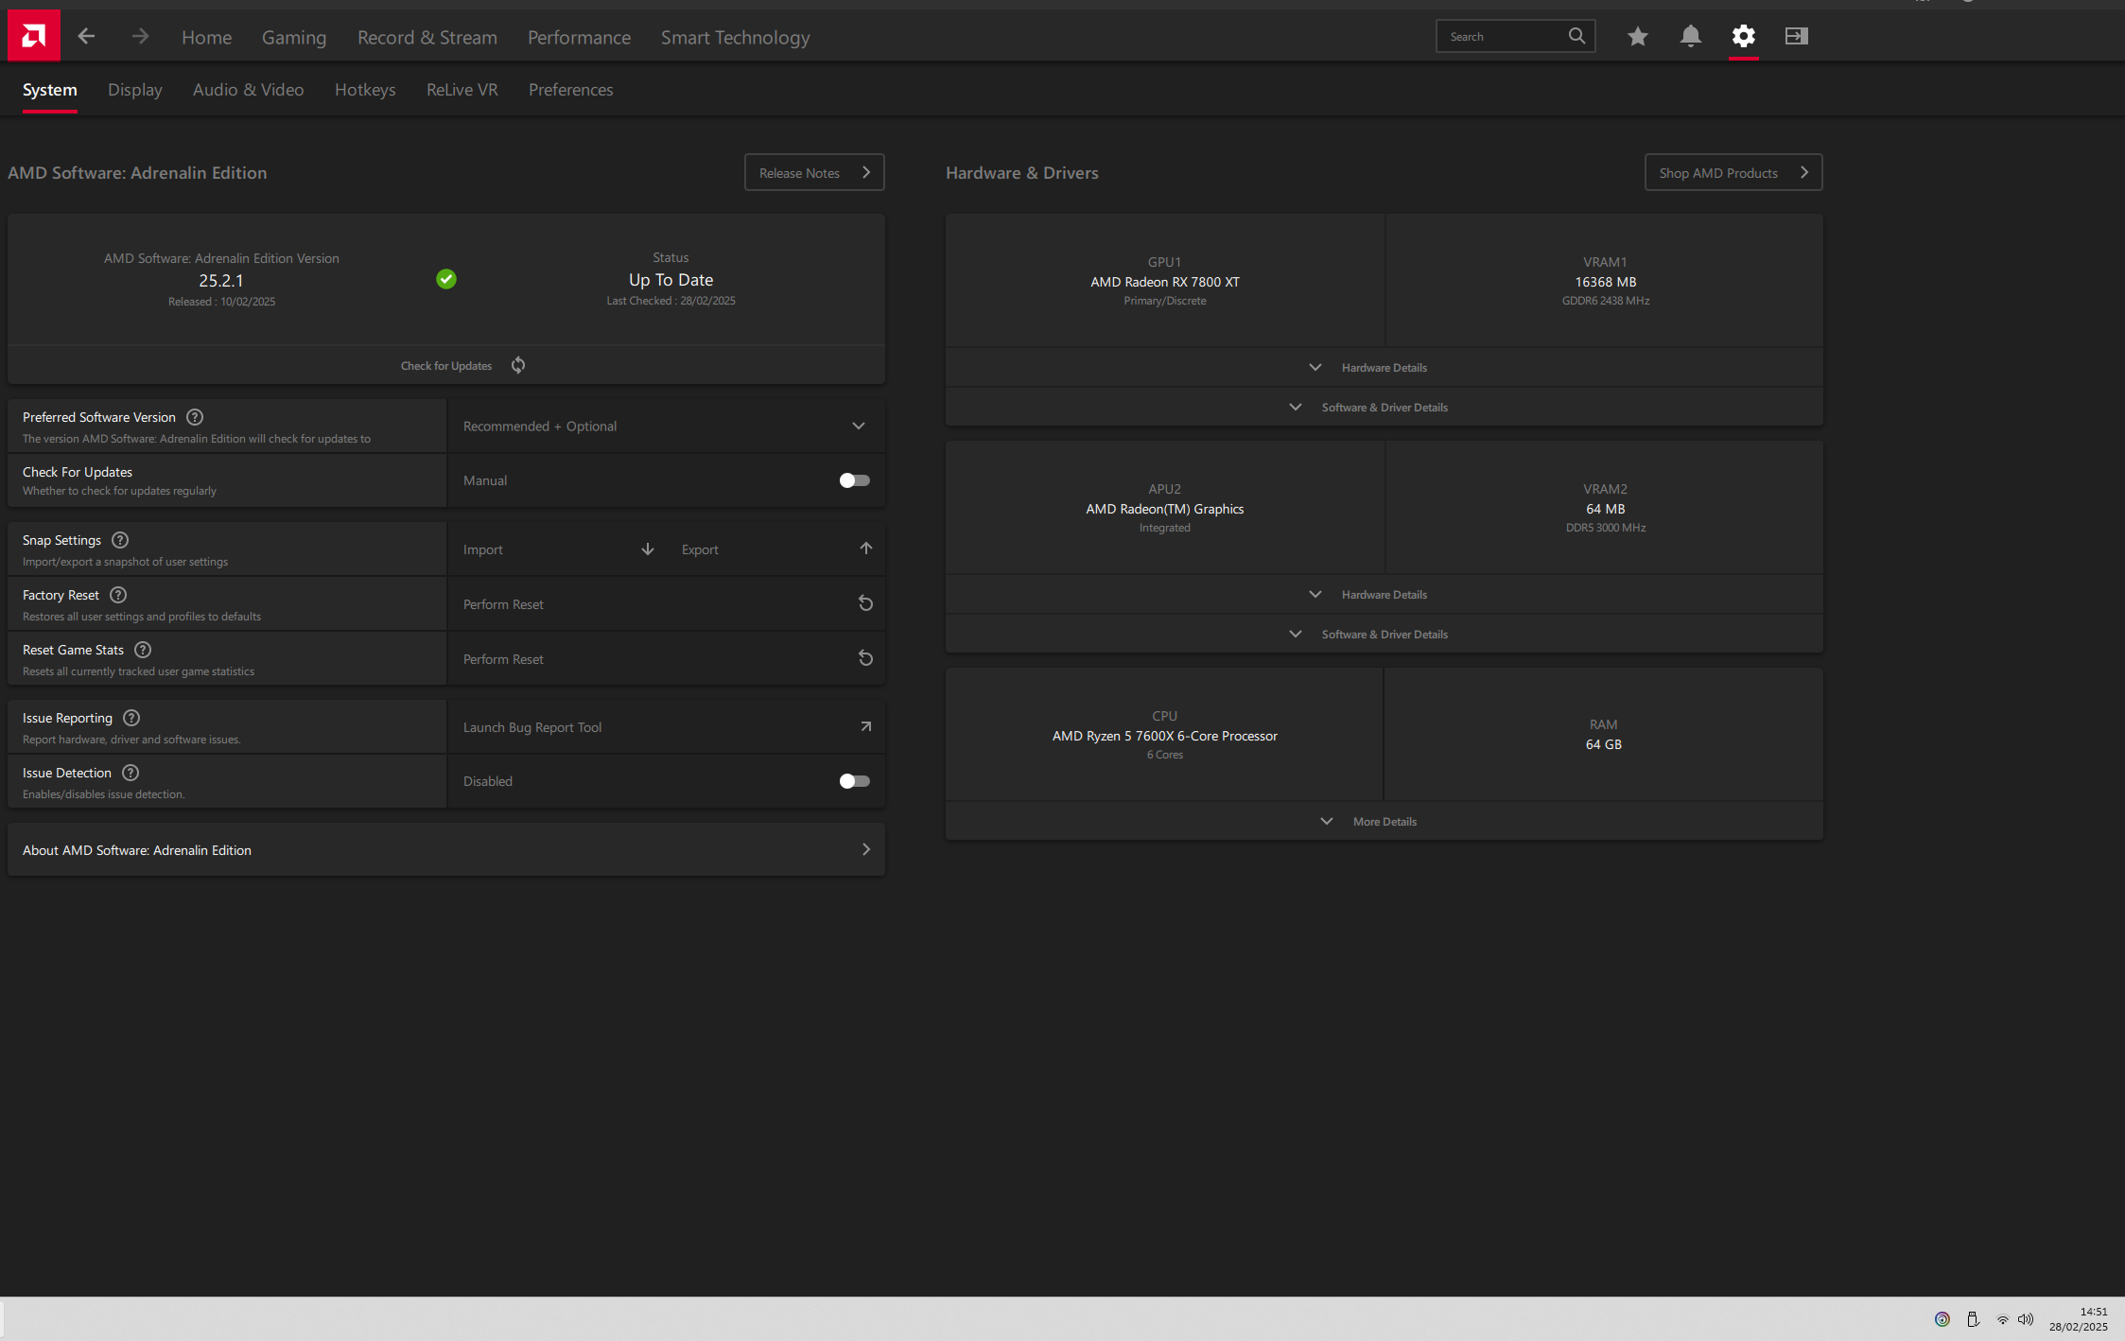The width and height of the screenshot is (2125, 1341).
Task: Open About AMD Software: Adrenalin Edition
Action: coord(446,849)
